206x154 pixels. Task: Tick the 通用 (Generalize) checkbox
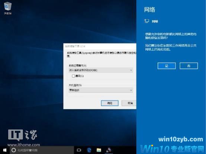coord(74,76)
